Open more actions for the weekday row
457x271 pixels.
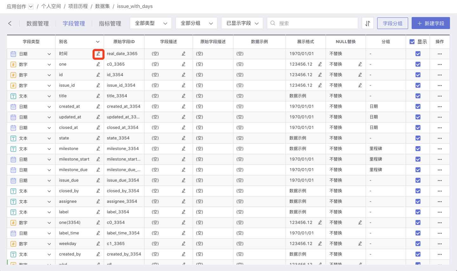(x=440, y=244)
